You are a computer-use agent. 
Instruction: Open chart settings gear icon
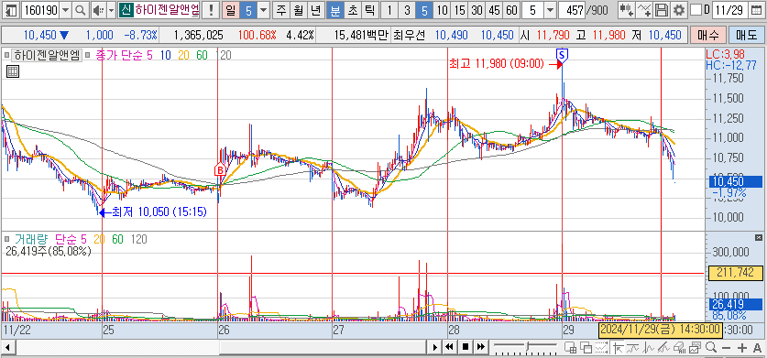pyautogui.click(x=678, y=10)
